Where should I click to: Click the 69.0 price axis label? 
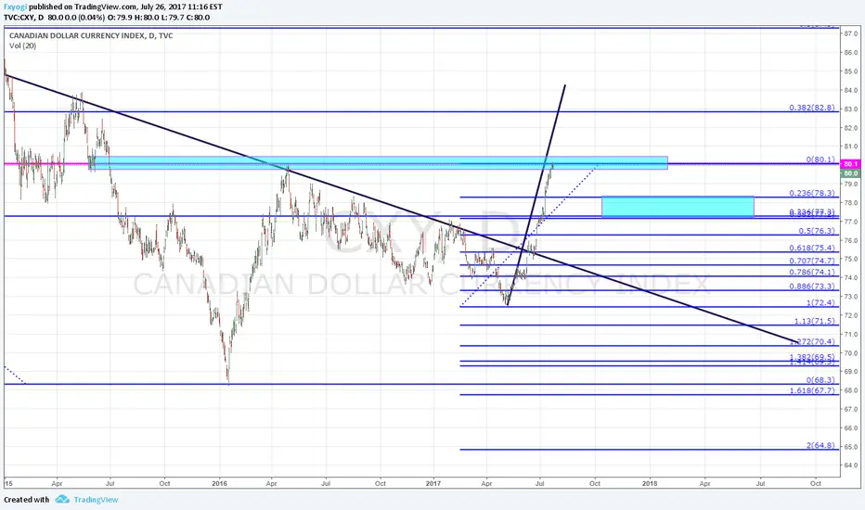pos(850,372)
